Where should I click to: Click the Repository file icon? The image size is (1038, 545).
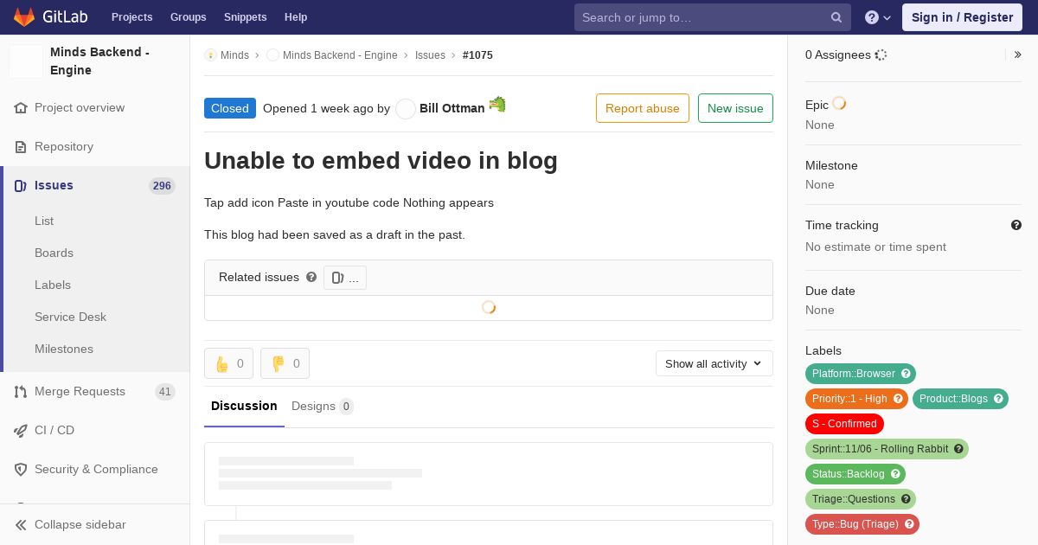[21, 147]
